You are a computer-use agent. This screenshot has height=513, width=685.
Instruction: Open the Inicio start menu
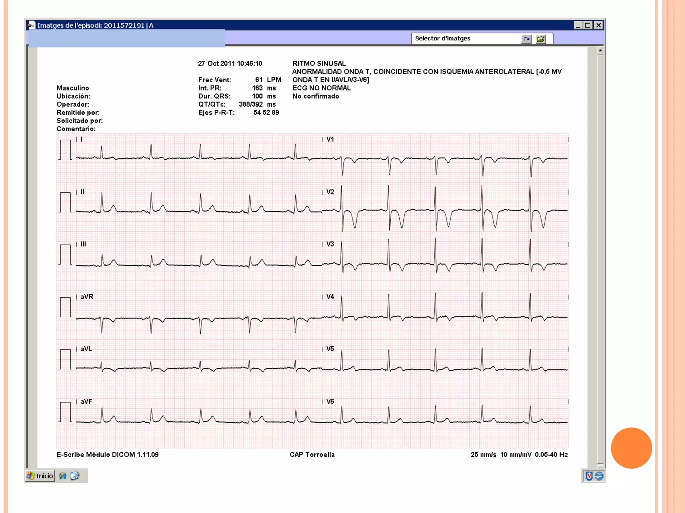coord(40,476)
